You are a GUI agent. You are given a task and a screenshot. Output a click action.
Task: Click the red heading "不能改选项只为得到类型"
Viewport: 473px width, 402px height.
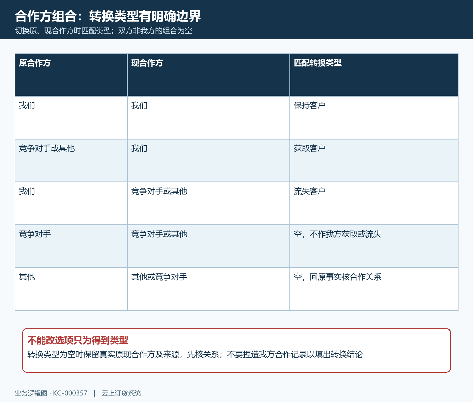tap(78, 340)
